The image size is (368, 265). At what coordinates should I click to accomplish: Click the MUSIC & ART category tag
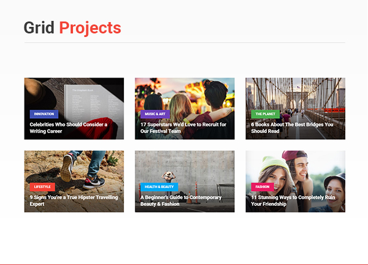click(x=155, y=114)
